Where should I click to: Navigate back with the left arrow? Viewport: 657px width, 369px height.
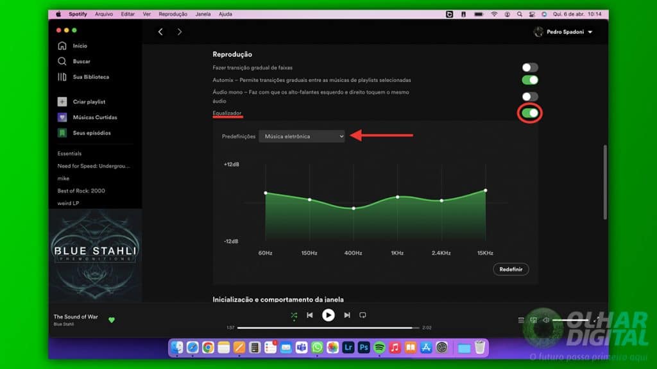160,32
